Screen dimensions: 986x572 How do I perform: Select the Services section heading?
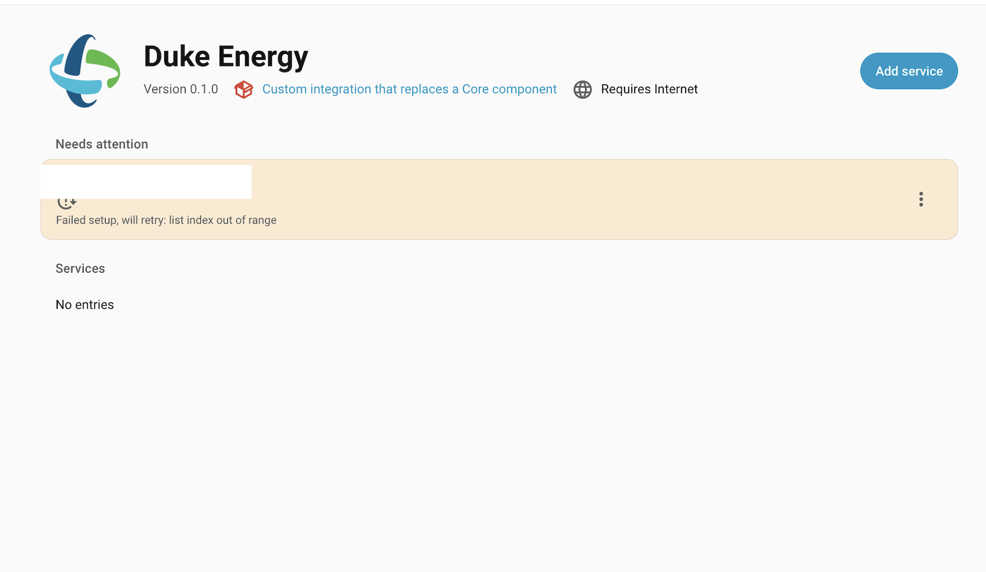coord(80,268)
